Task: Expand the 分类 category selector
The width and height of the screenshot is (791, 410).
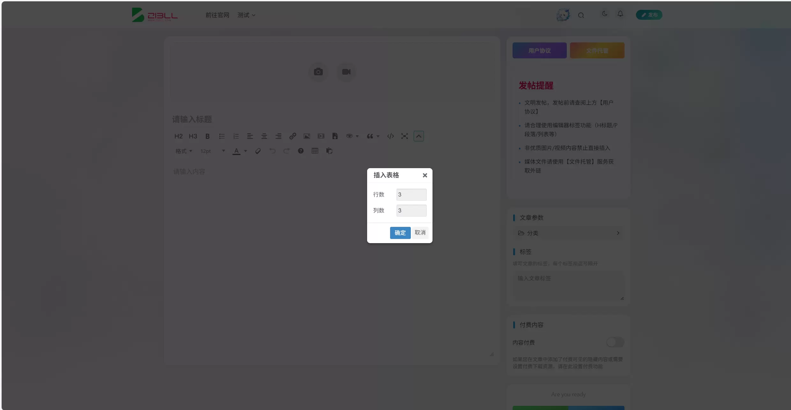Action: coord(568,233)
